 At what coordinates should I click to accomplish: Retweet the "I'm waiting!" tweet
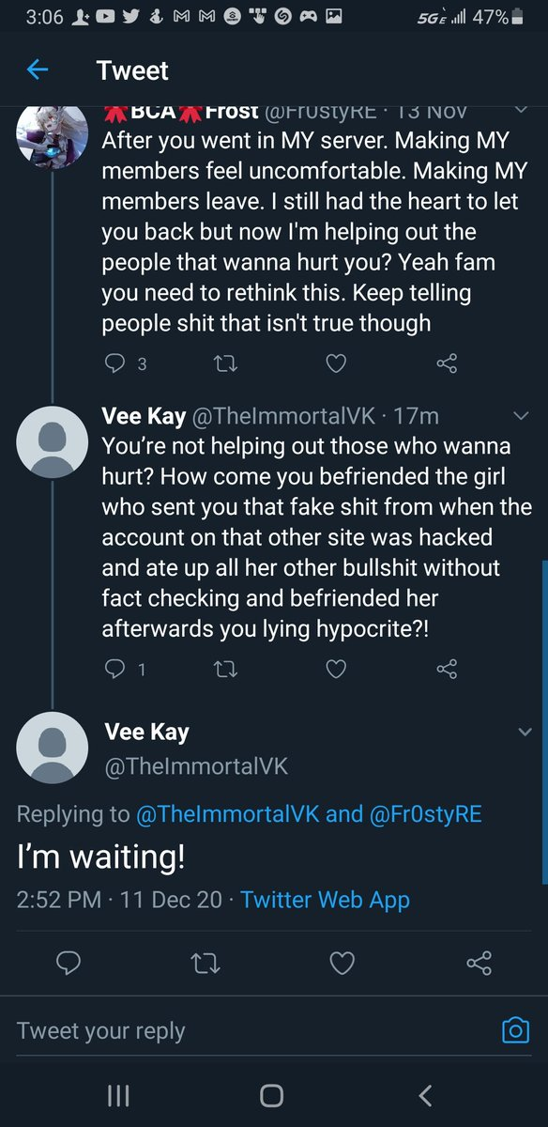(205, 963)
